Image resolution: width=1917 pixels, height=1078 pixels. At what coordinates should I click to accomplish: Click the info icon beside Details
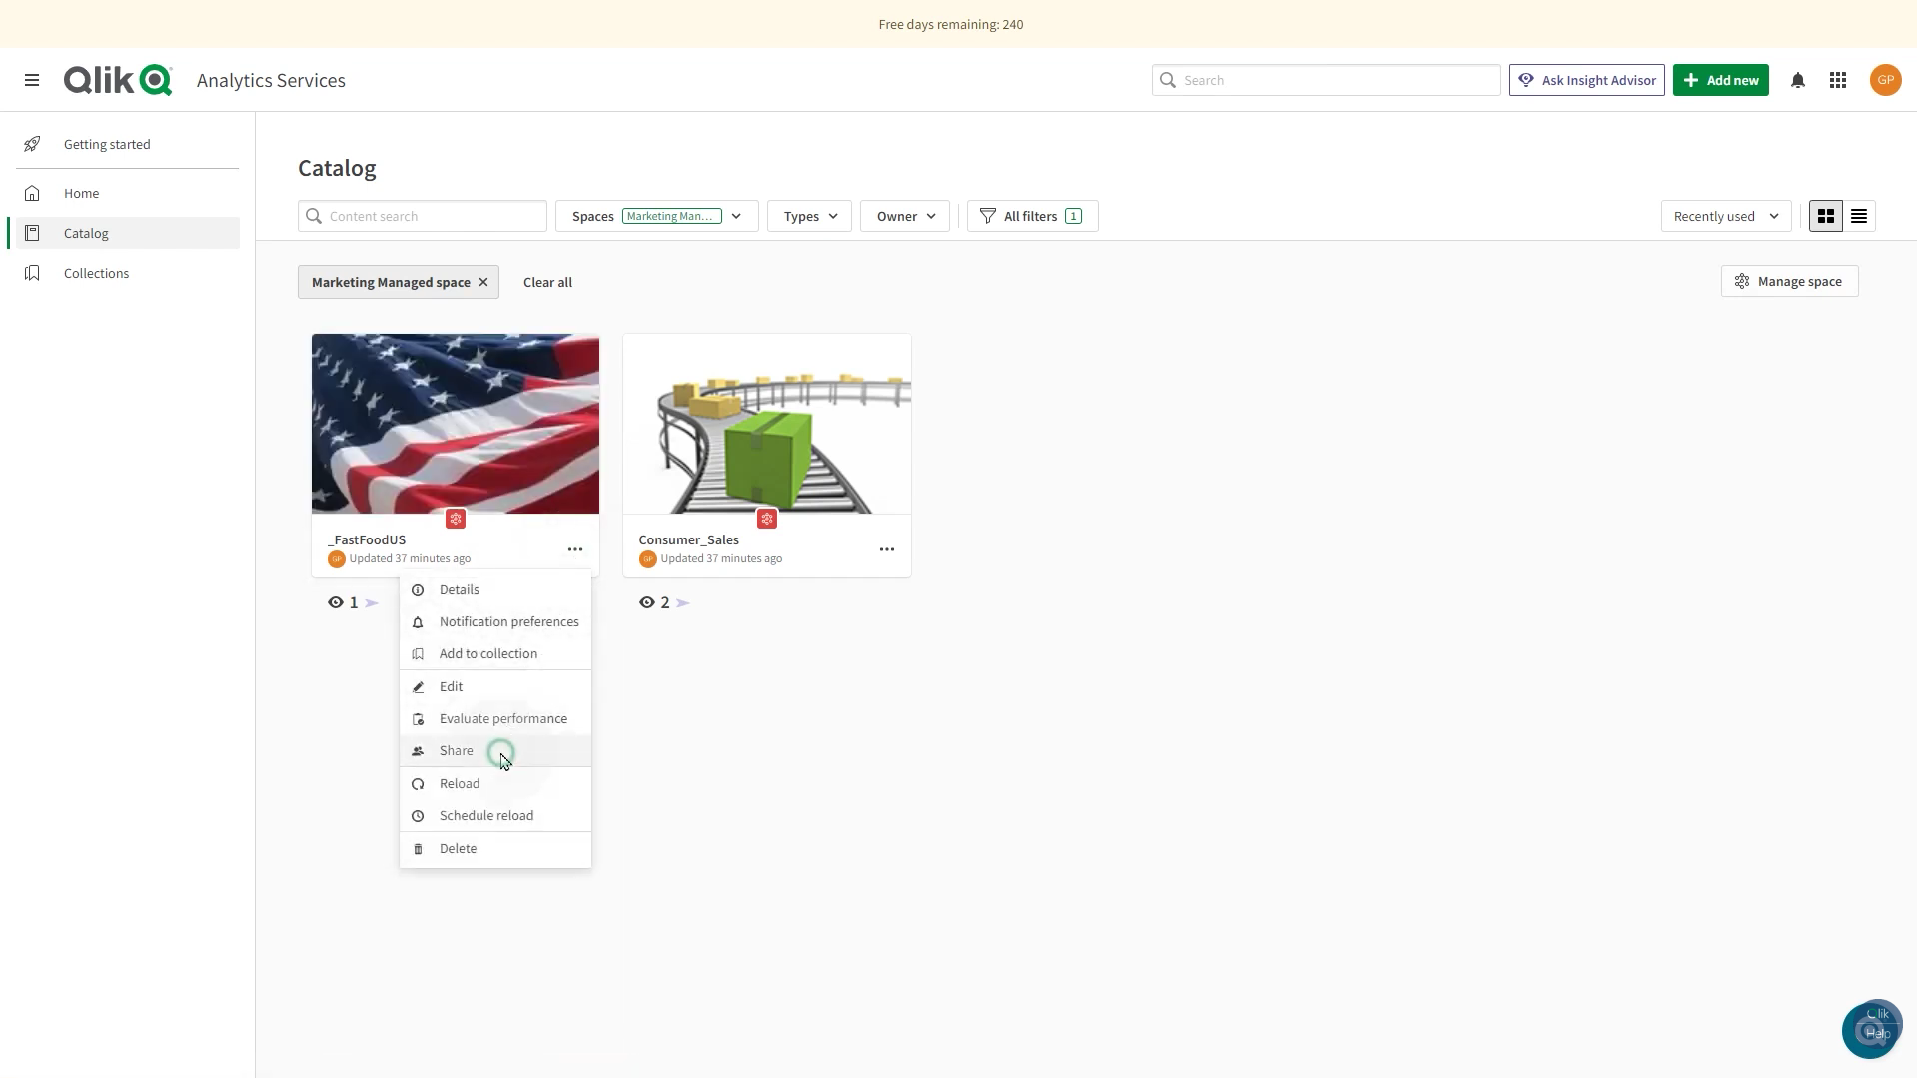(x=418, y=590)
